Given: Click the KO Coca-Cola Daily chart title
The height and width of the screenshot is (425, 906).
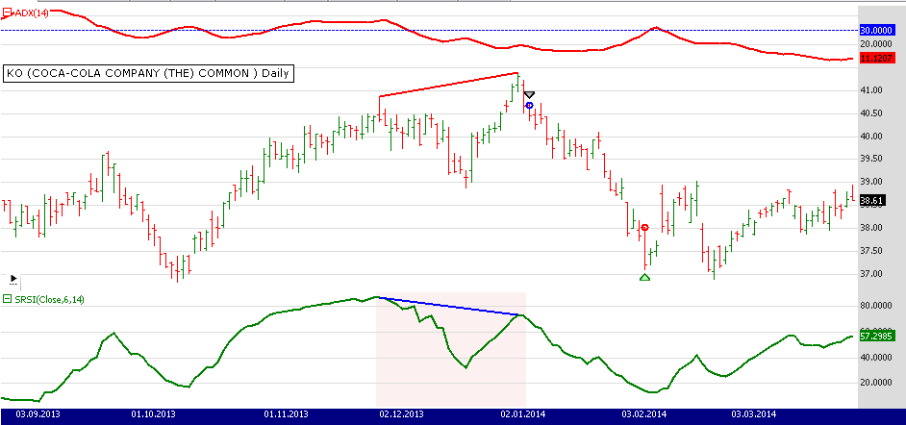Looking at the screenshot, I should tap(148, 73).
